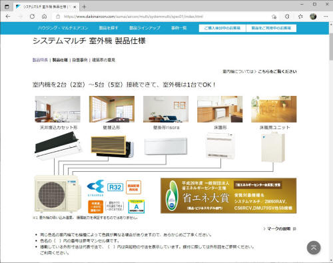Close the システムマルチ browser tab
This screenshot has width=333, height=263.
coord(75,7)
